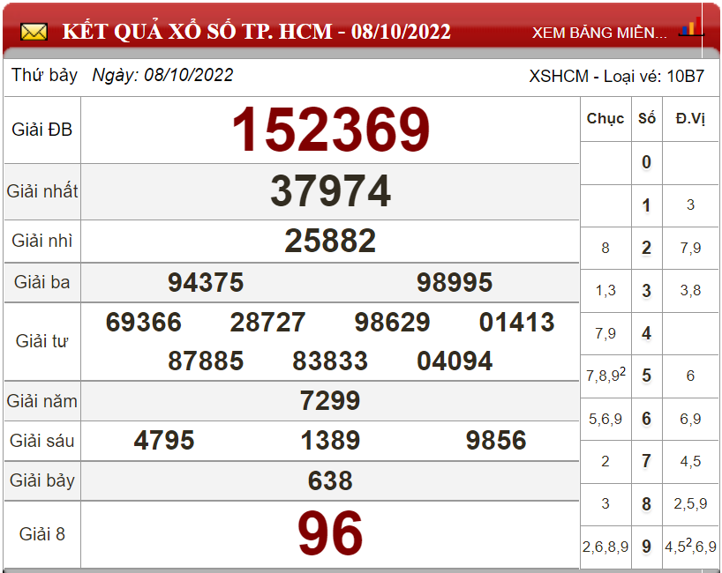
Task: Click Chục value 1,3 in row 3
Action: pyautogui.click(x=605, y=291)
